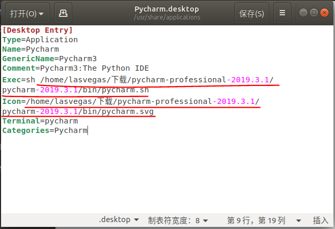Click the bin/pycharm.sh path text

pos(116,90)
